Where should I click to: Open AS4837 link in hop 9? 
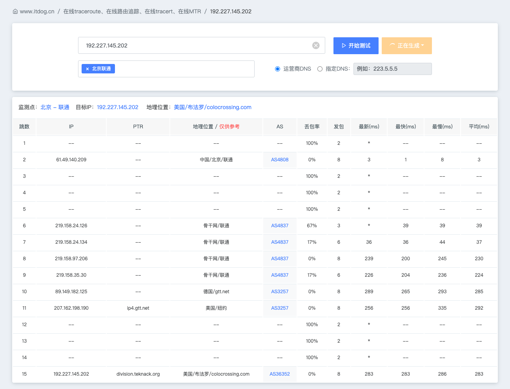click(x=280, y=275)
